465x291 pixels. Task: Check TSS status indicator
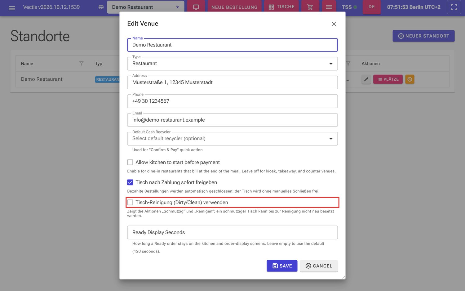[349, 7]
